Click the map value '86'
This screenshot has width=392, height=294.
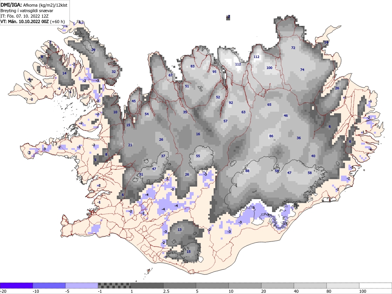(271, 136)
